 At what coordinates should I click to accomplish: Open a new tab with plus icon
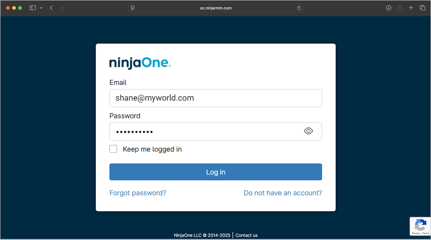tap(411, 8)
